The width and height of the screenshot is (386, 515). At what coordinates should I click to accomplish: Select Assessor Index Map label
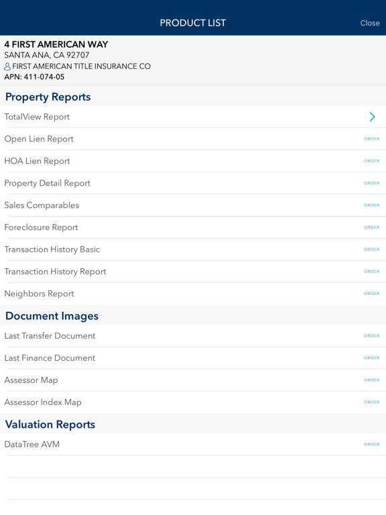point(43,402)
